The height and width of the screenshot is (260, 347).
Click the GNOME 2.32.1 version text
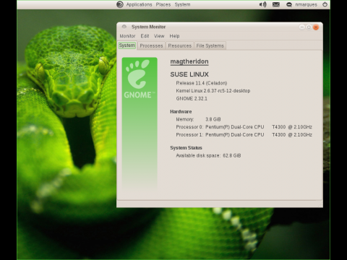192,98
